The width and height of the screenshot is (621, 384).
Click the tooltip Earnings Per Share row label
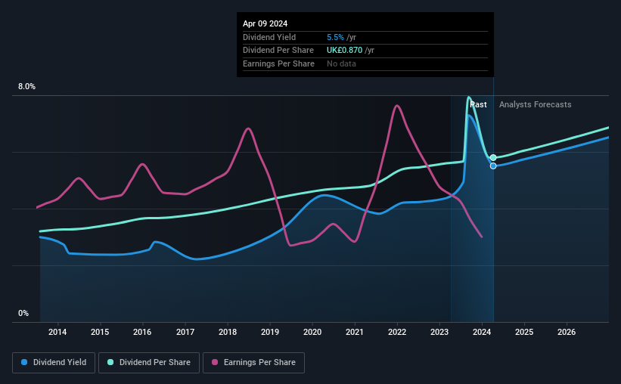[278, 63]
